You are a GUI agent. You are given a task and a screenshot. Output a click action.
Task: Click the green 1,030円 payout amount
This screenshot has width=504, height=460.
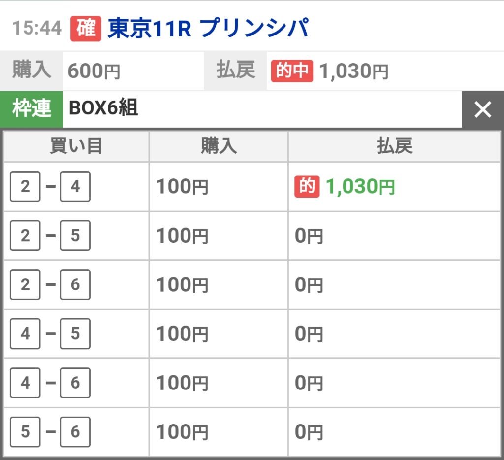360,187
